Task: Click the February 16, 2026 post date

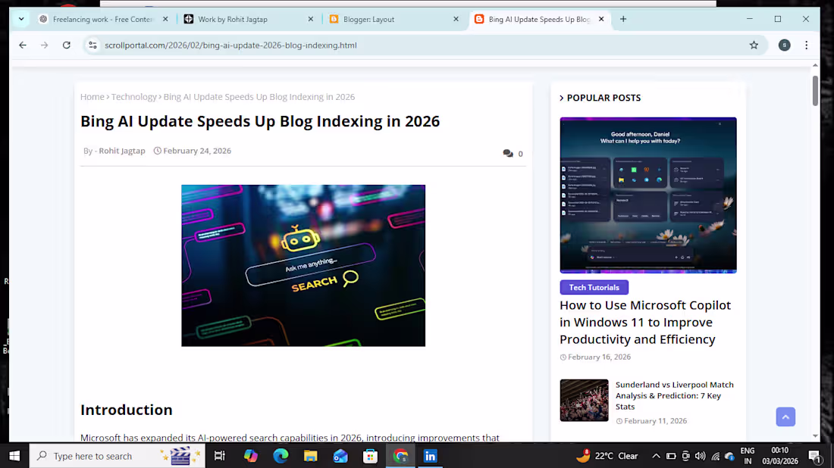Action: coord(600,357)
